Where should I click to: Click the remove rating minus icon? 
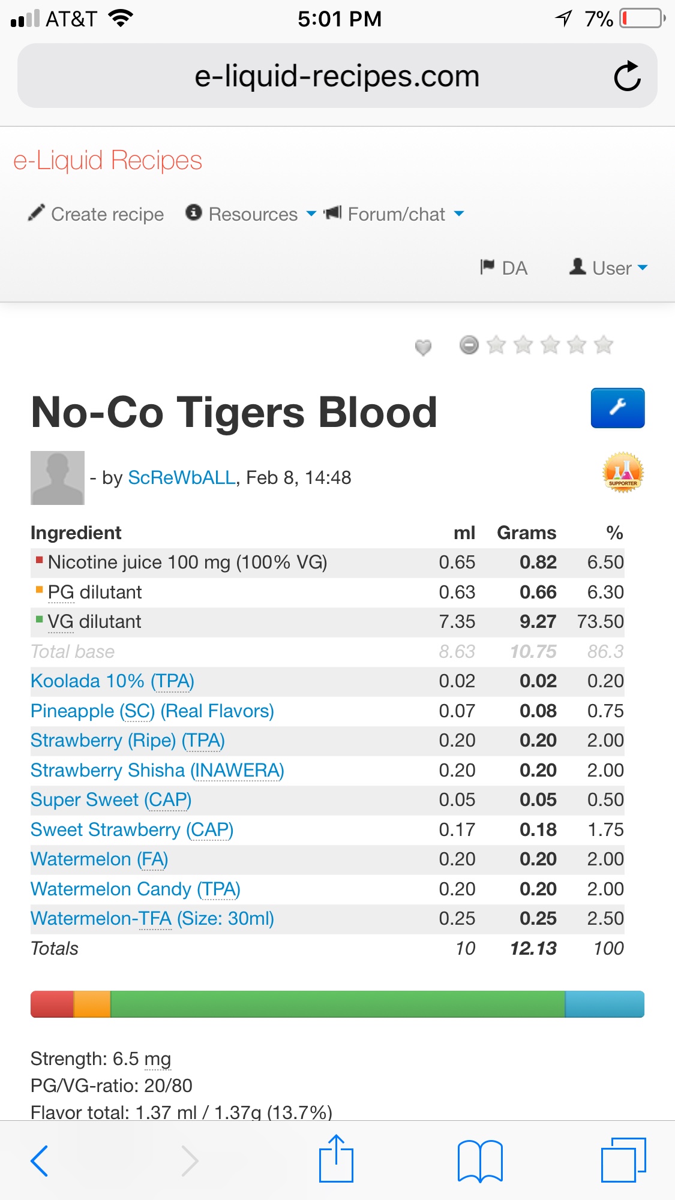(469, 345)
